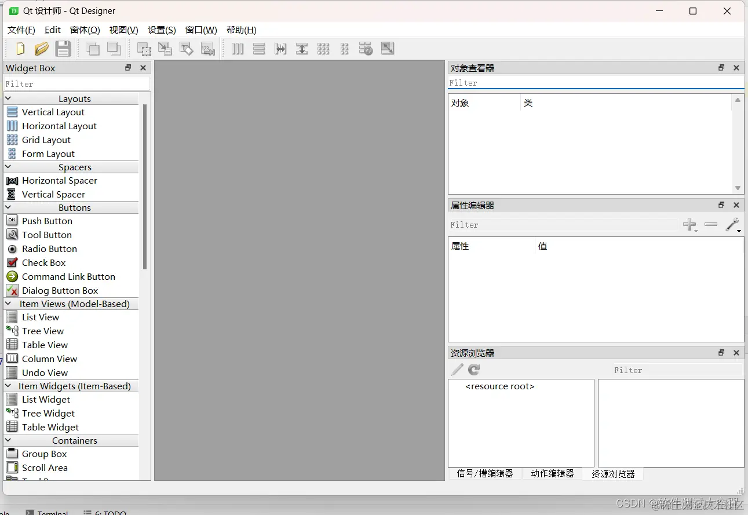748x515 pixels.
Task: Open the wrench configure dropdown in the property editor
Action: tap(734, 225)
